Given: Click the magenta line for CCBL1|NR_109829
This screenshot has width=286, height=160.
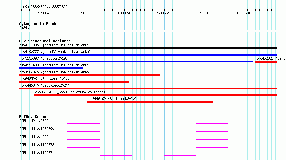Looking at the screenshot, I should [148, 123].
